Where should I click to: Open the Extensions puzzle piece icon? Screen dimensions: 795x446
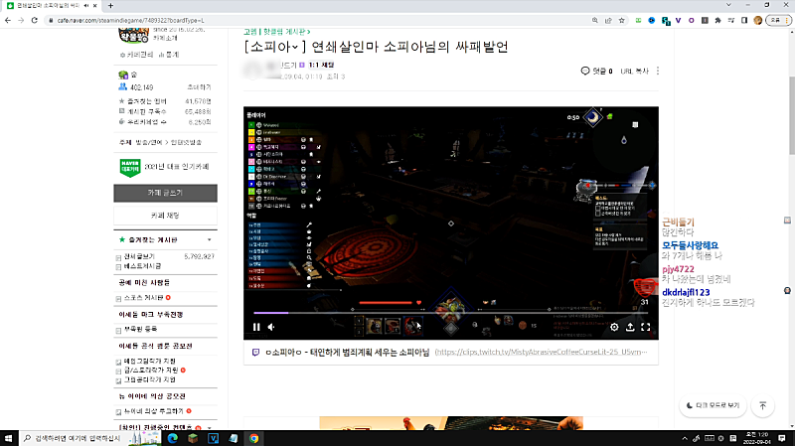717,20
